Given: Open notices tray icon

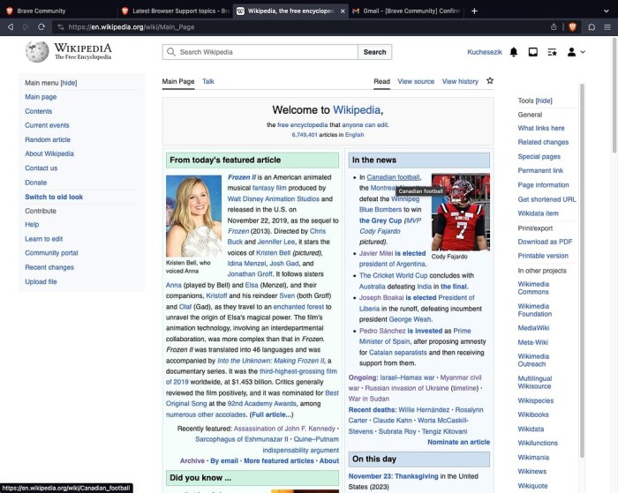Looking at the screenshot, I should point(533,52).
